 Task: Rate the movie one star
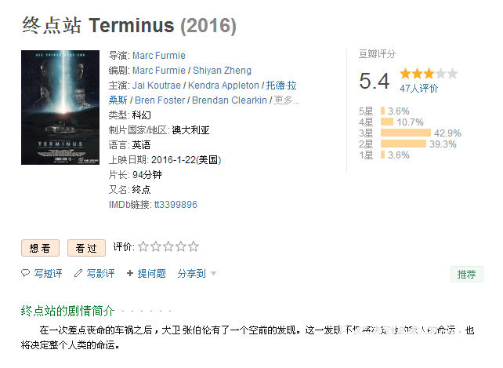pyautogui.click(x=143, y=246)
